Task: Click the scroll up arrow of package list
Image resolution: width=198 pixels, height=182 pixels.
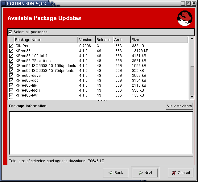Action: [192, 38]
